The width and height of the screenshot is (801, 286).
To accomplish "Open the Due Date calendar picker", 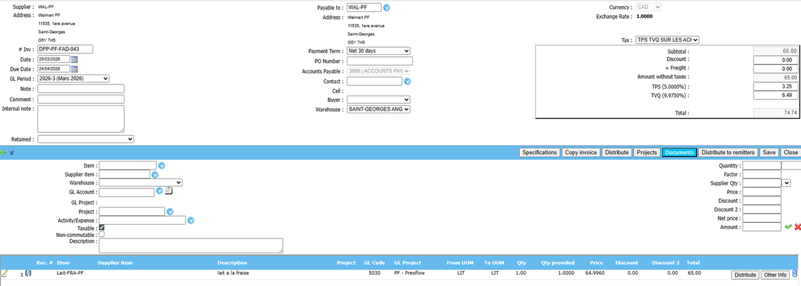I will pyautogui.click(x=74, y=69).
